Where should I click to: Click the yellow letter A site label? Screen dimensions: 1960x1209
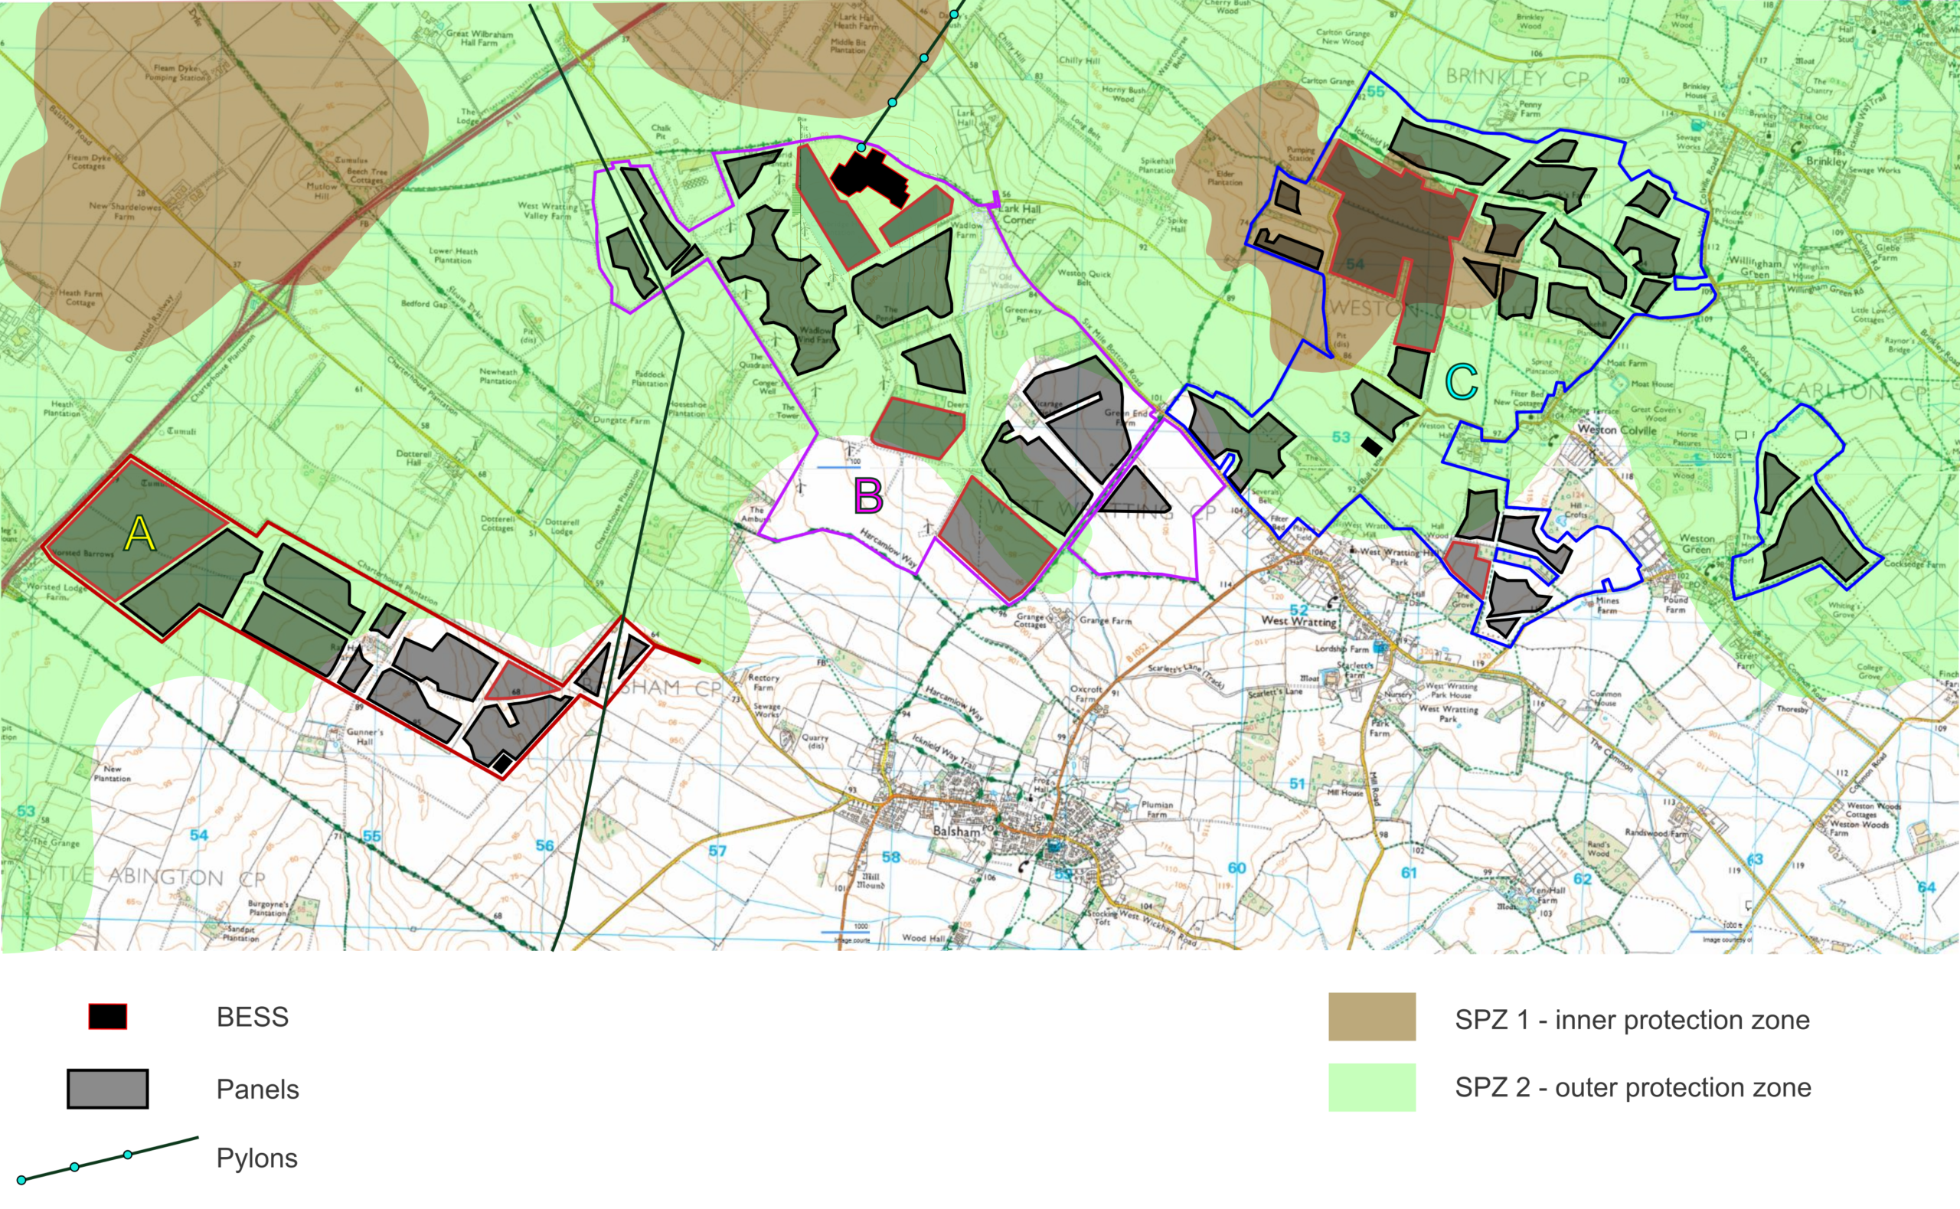click(140, 534)
